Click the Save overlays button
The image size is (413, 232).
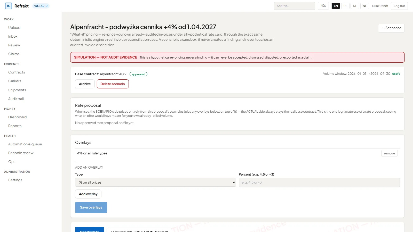click(x=91, y=208)
